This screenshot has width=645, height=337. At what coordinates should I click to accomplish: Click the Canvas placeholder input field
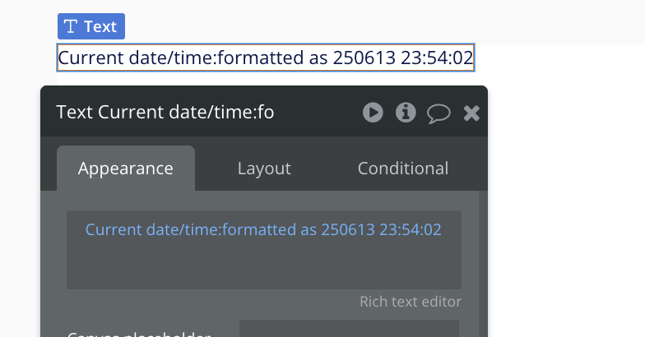point(349,329)
